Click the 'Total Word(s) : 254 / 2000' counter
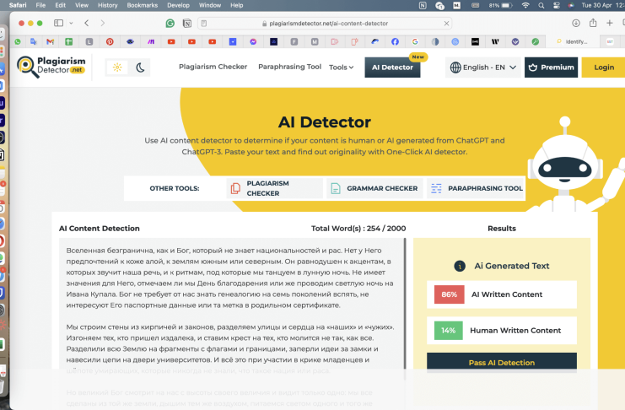 tap(358, 229)
